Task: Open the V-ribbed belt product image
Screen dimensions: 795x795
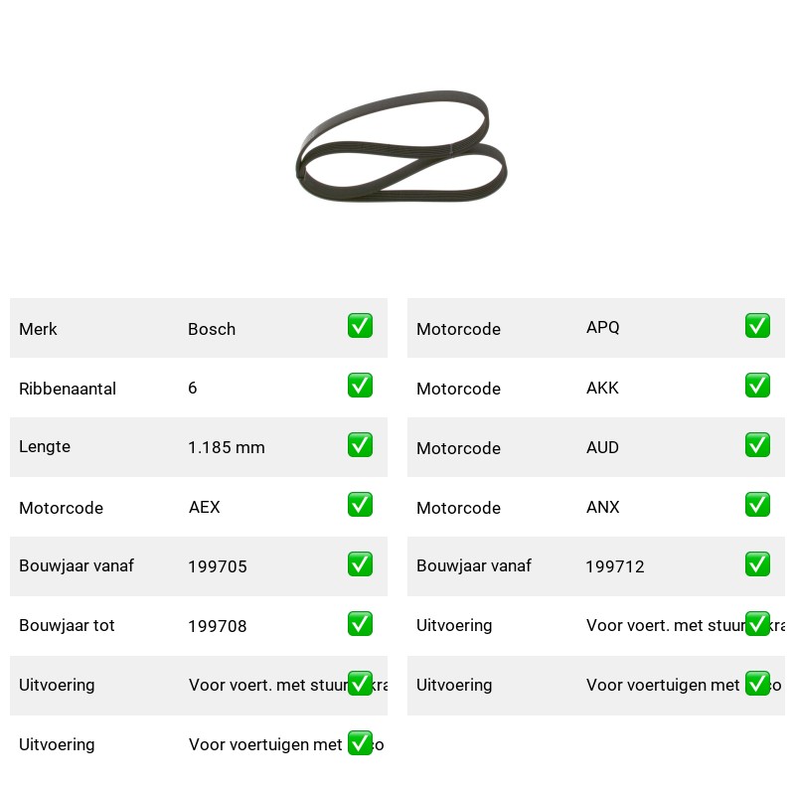Action: [x=401, y=146]
